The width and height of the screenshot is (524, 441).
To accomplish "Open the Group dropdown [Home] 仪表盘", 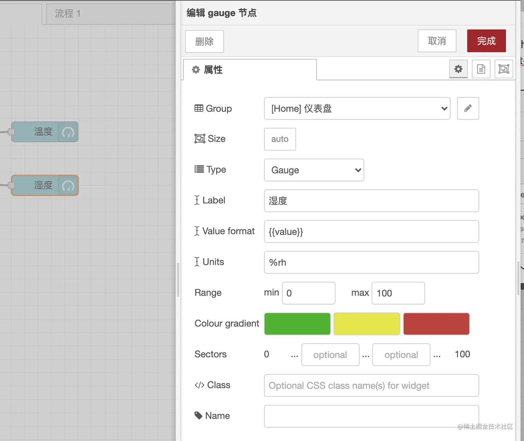I will pyautogui.click(x=357, y=109).
